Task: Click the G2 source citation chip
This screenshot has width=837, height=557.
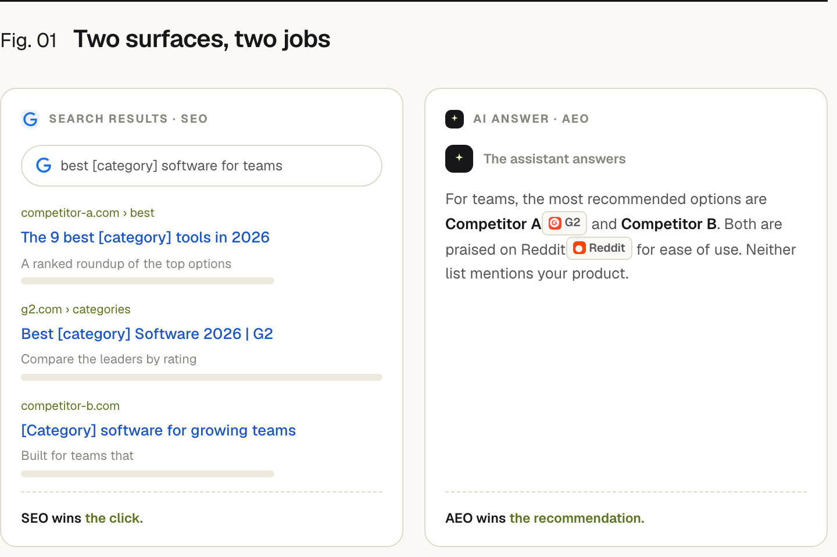Action: [x=564, y=223]
